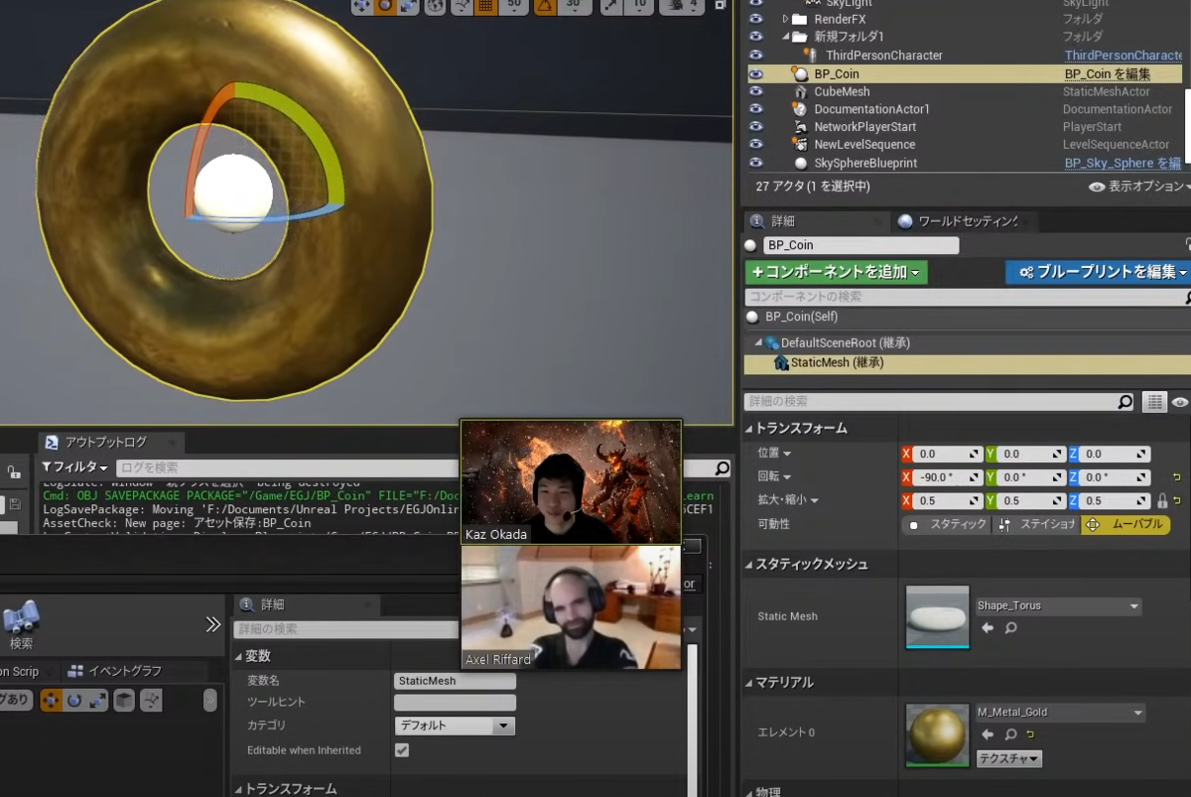The width and height of the screenshot is (1191, 797).
Task: Use selected asset arrow for Static Mesh
Action: (987, 628)
